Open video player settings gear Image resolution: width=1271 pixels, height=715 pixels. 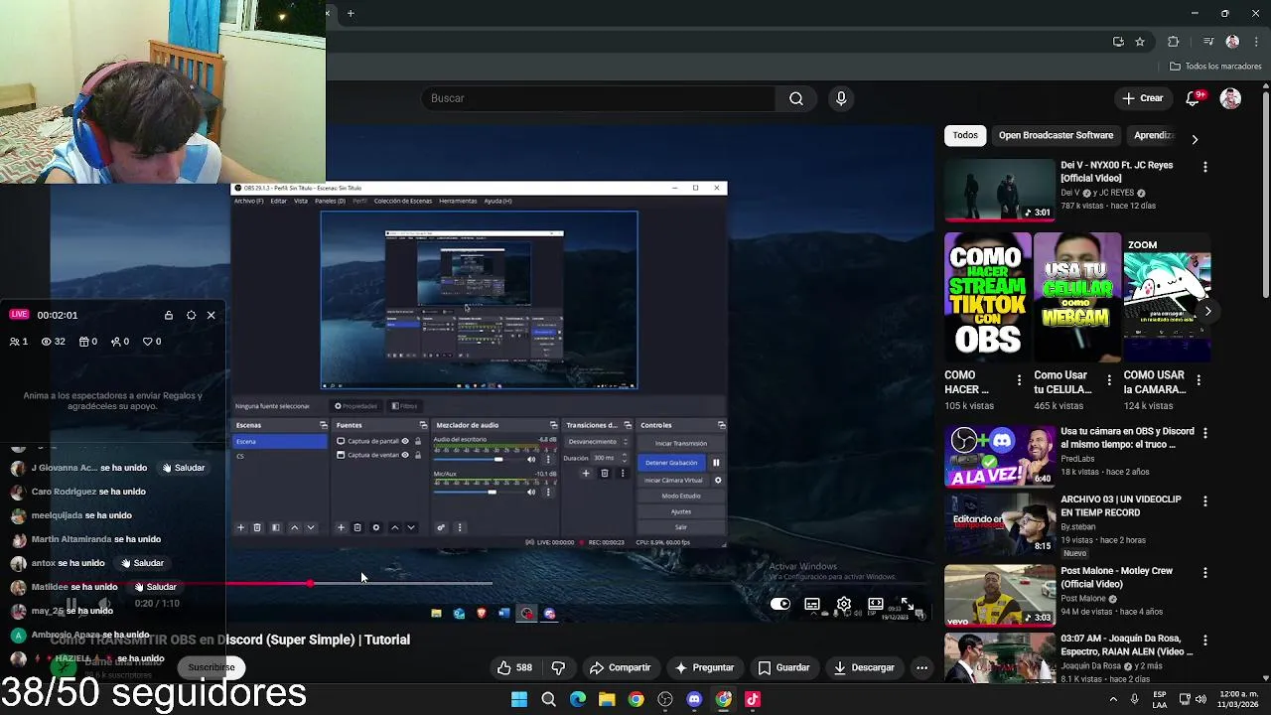pos(844,604)
